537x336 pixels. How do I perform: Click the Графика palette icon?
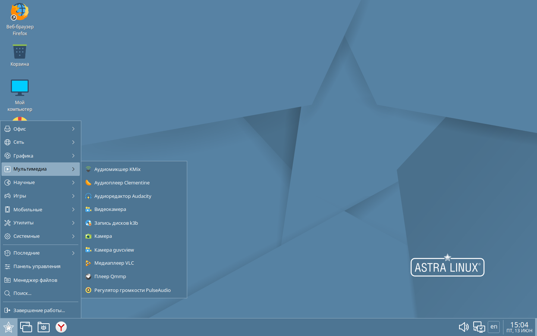click(7, 156)
